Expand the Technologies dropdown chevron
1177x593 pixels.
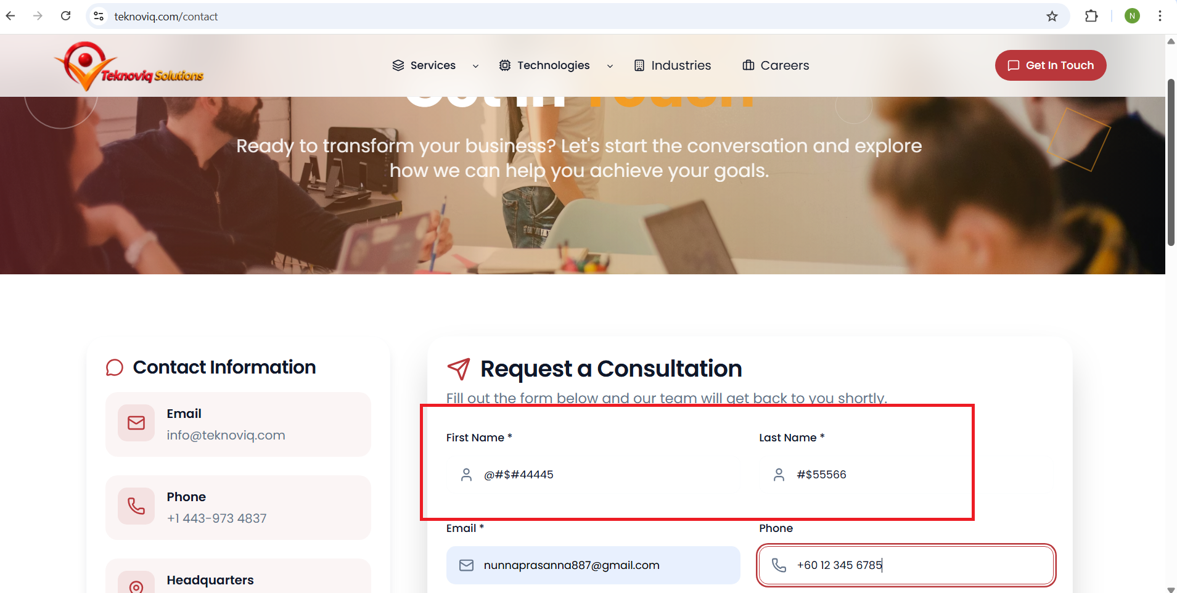point(610,66)
